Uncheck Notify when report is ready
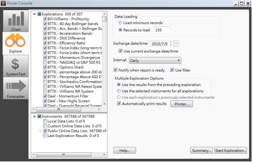Image resolution: width=253 pixels, height=162 pixels. (x=115, y=70)
